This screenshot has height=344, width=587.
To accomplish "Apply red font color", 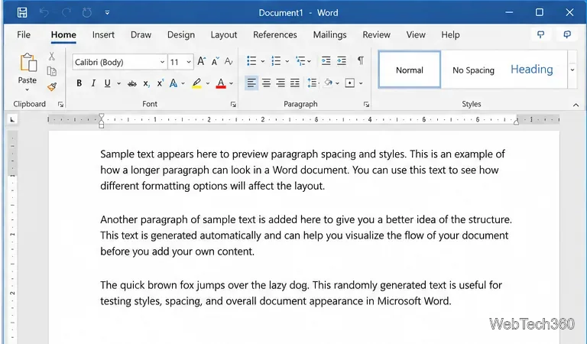I will [x=221, y=83].
